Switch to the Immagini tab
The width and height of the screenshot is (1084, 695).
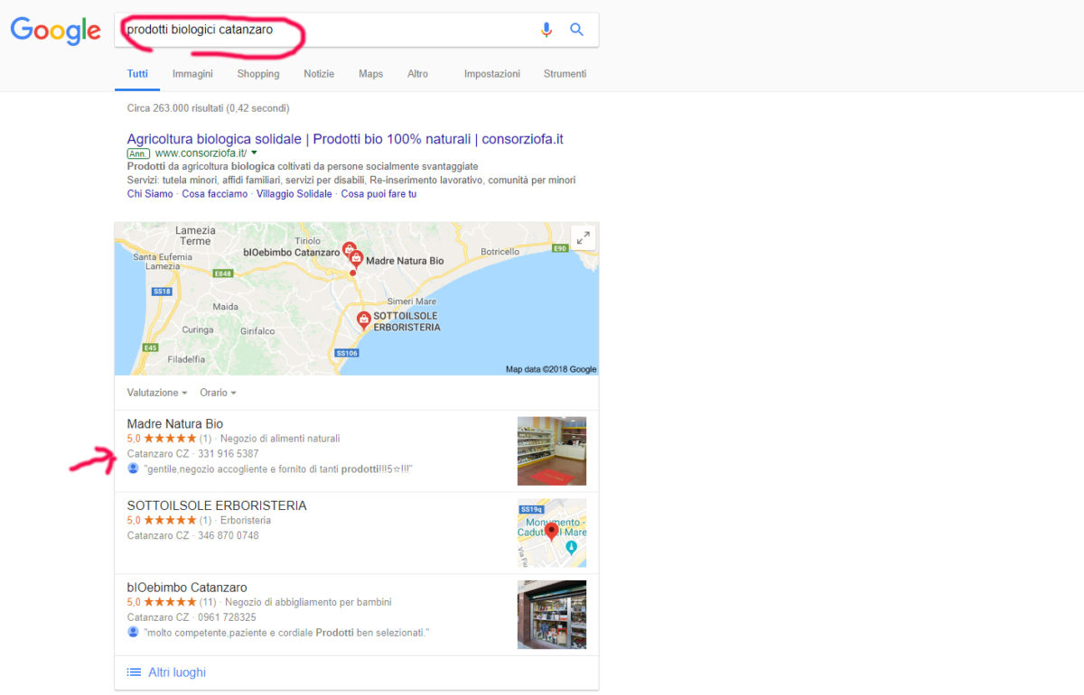(192, 74)
